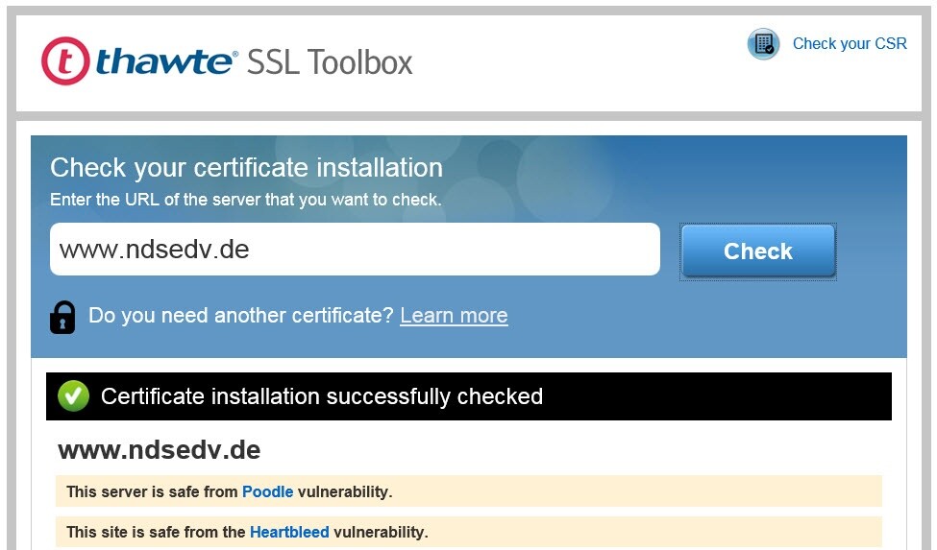Follow the Learn more link
Screen dimensions: 937x550
click(454, 316)
